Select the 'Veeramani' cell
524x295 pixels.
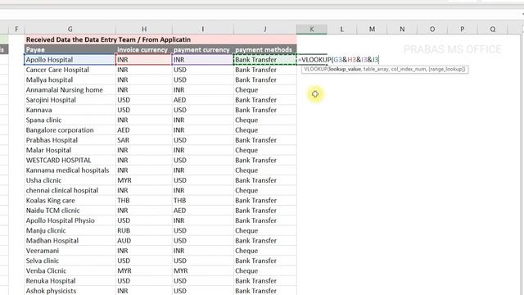coord(70,251)
